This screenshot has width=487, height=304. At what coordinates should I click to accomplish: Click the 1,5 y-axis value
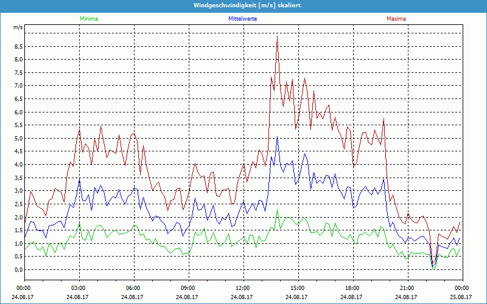19,230
